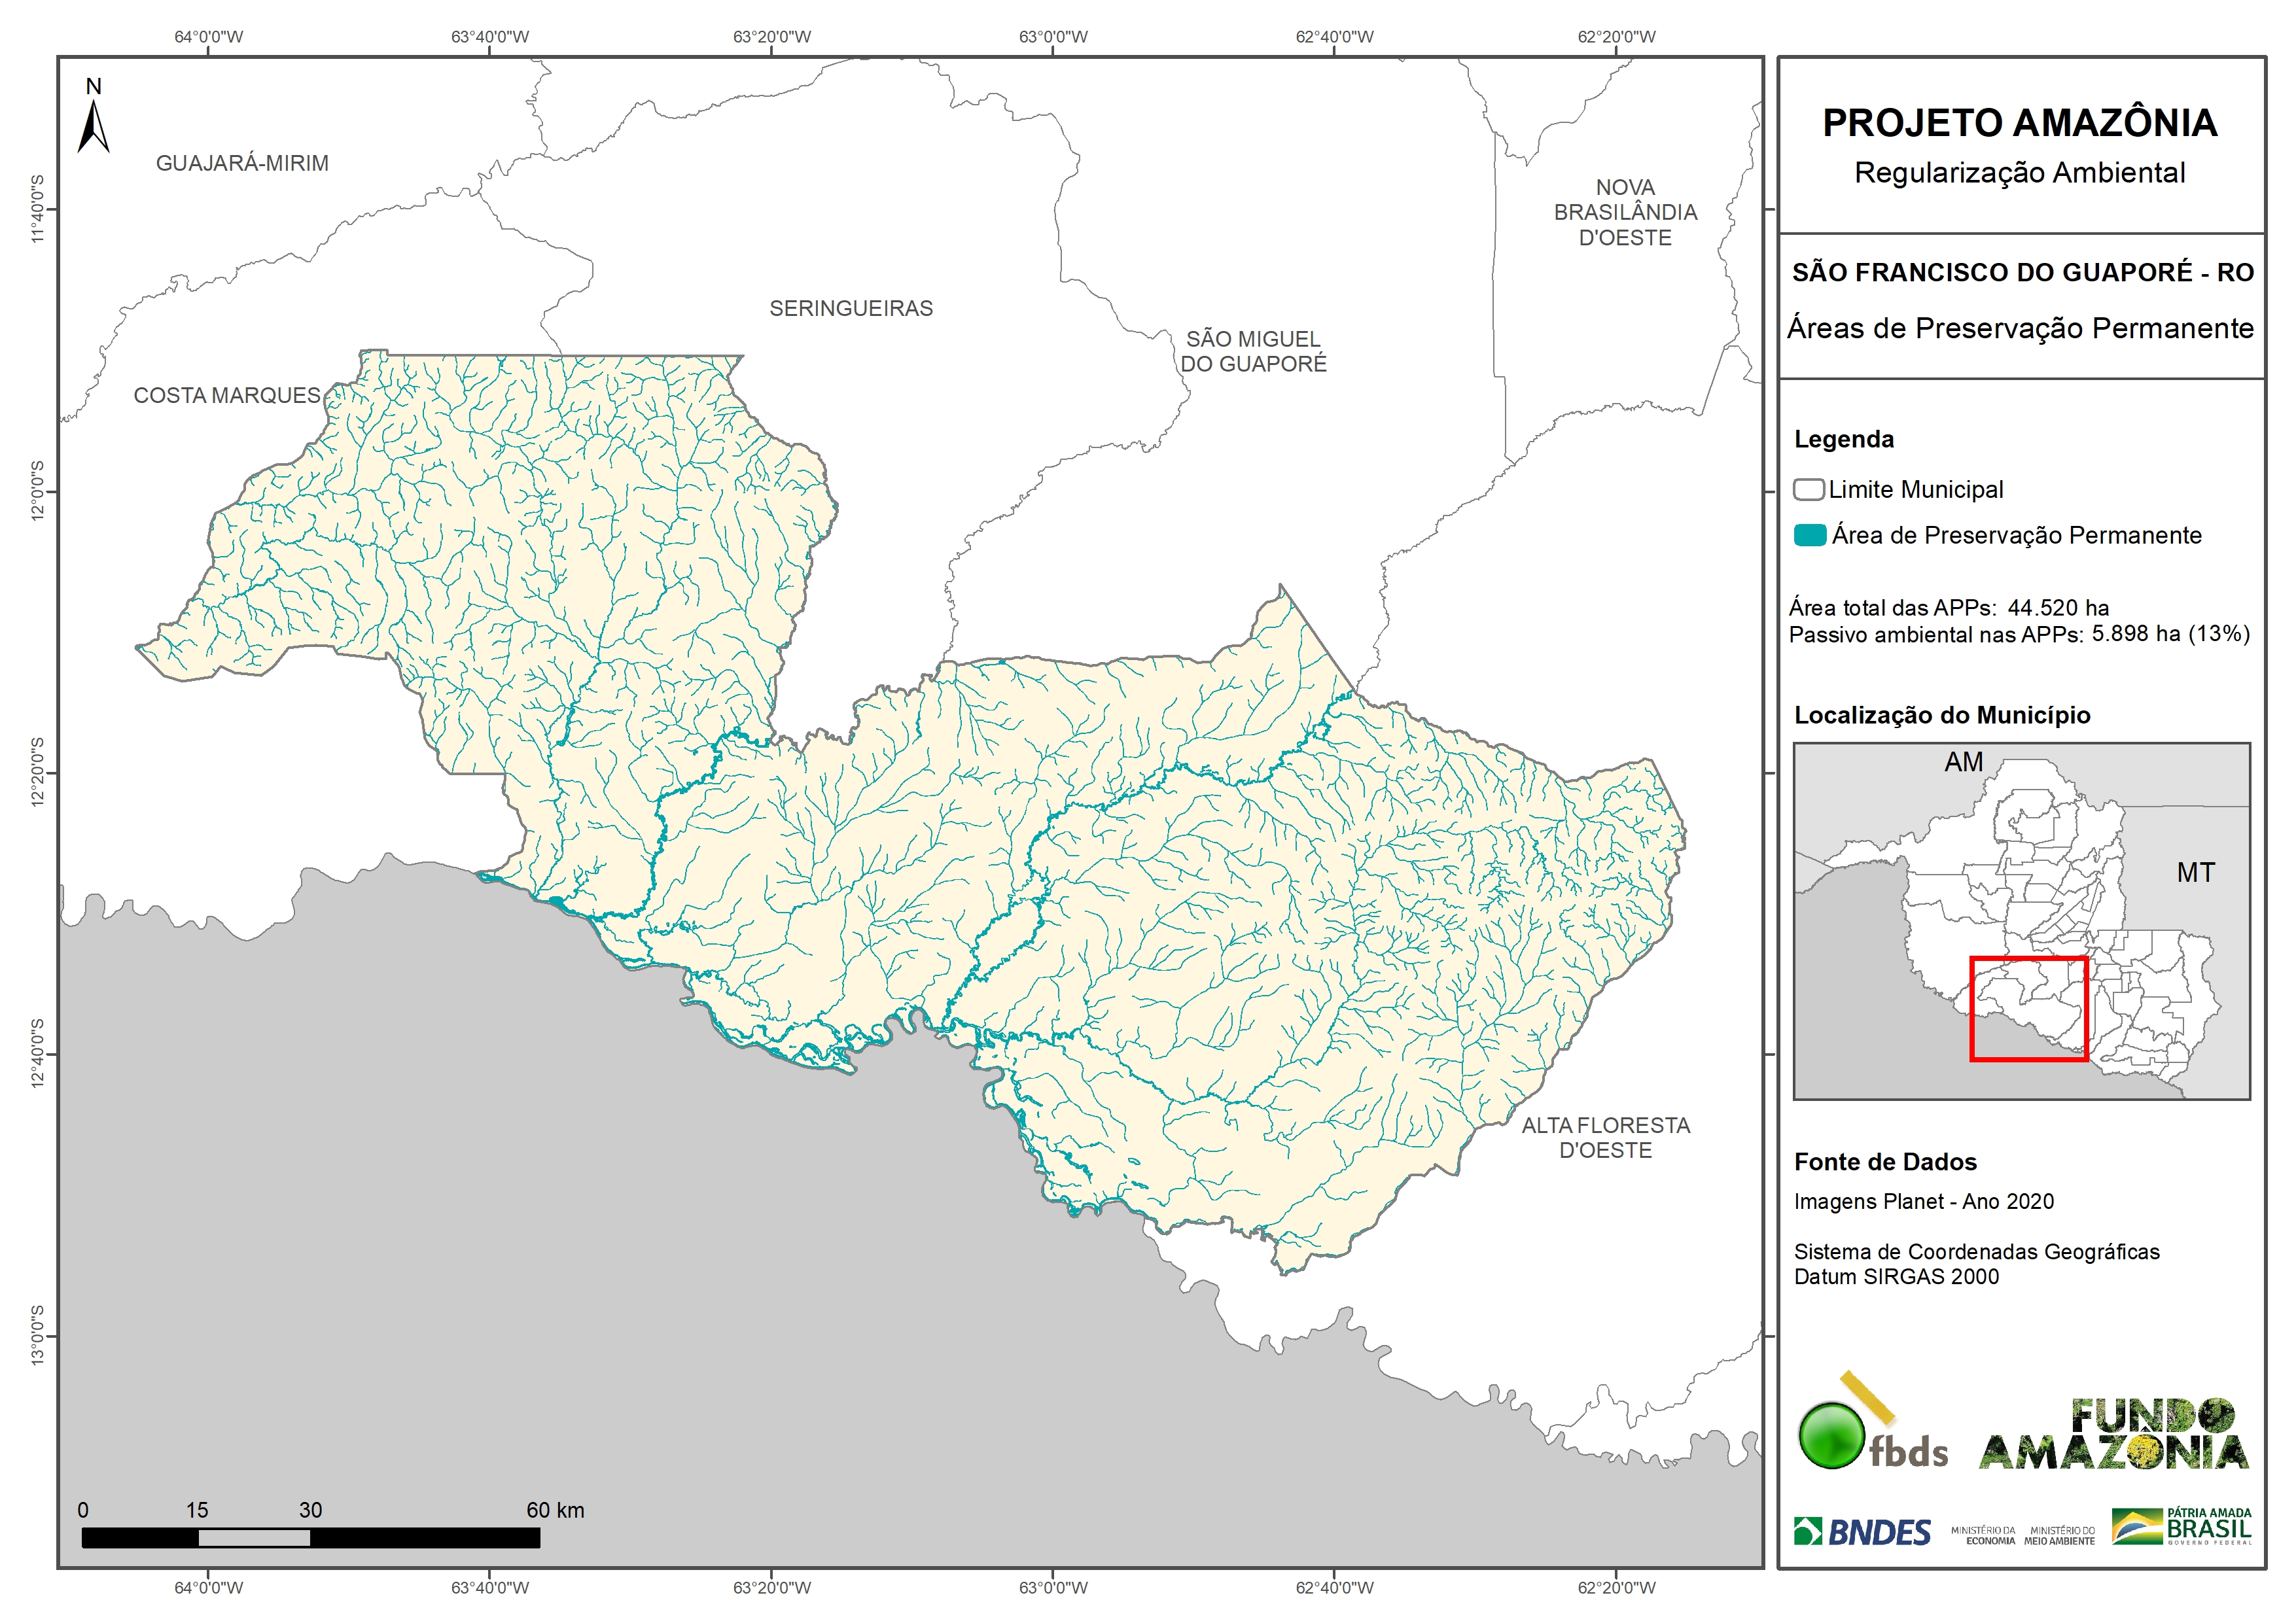Click the Ministério do Meio Ambiente logo
The width and height of the screenshot is (2296, 1623).
(2059, 1536)
